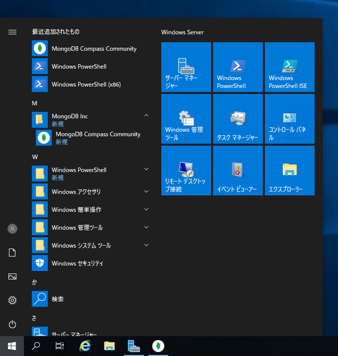Image resolution: width=338 pixels, height=356 pixels.
Task: Open the コントロール パネル tile
Action: click(x=290, y=119)
